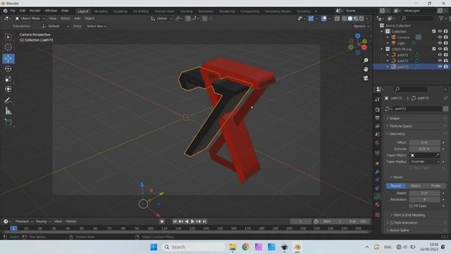
Task: Open the Global transform orientation dropdown
Action: tap(161, 18)
